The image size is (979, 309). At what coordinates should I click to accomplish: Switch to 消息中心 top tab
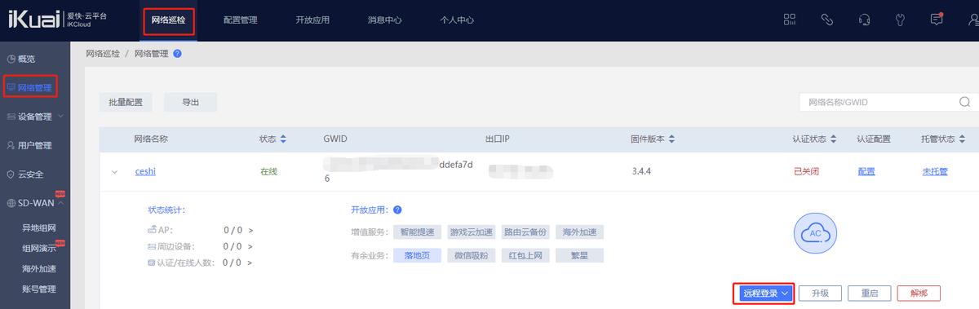384,20
